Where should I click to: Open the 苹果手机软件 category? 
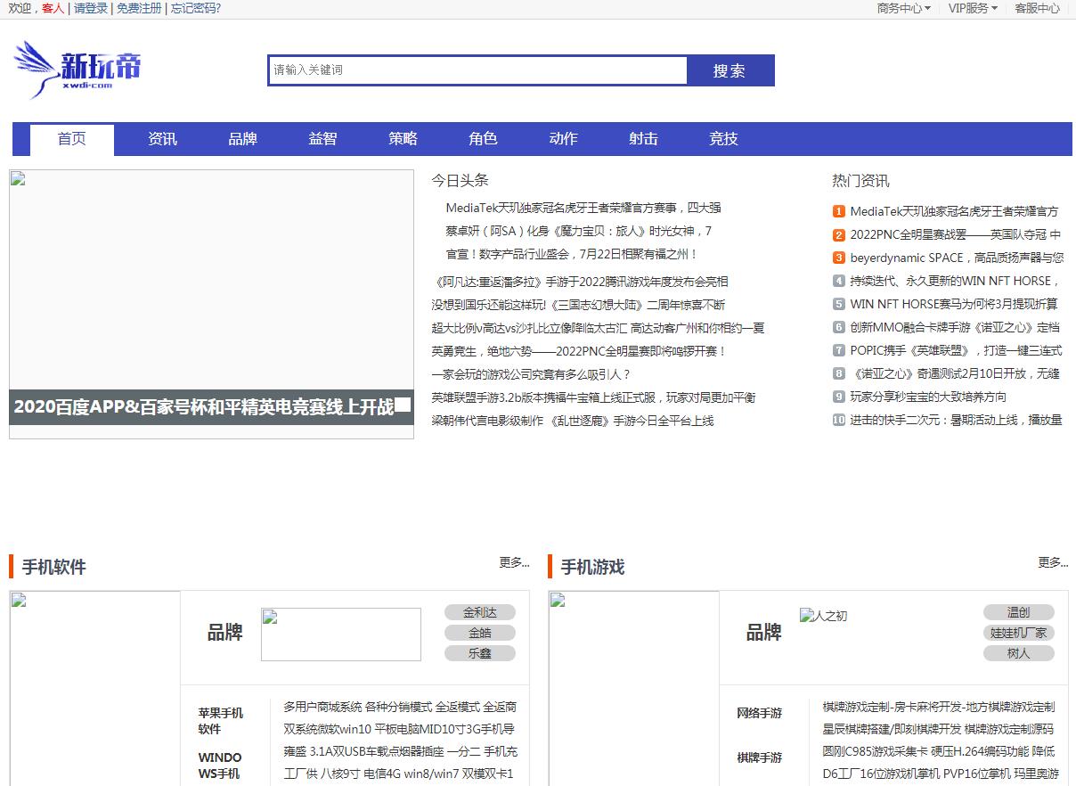pos(221,721)
